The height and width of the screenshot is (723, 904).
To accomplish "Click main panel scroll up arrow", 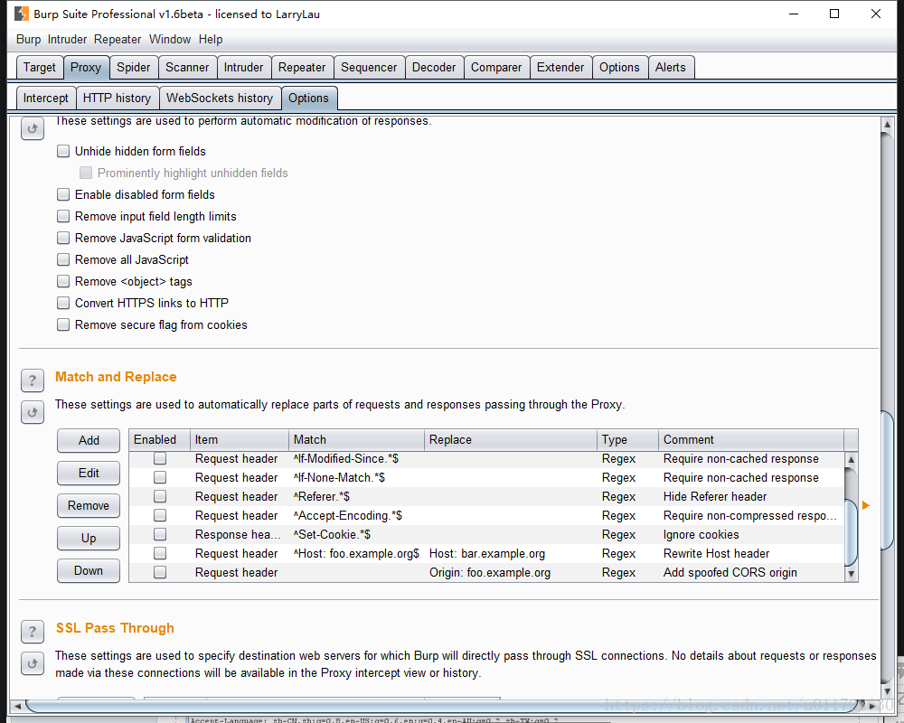I will tap(888, 124).
